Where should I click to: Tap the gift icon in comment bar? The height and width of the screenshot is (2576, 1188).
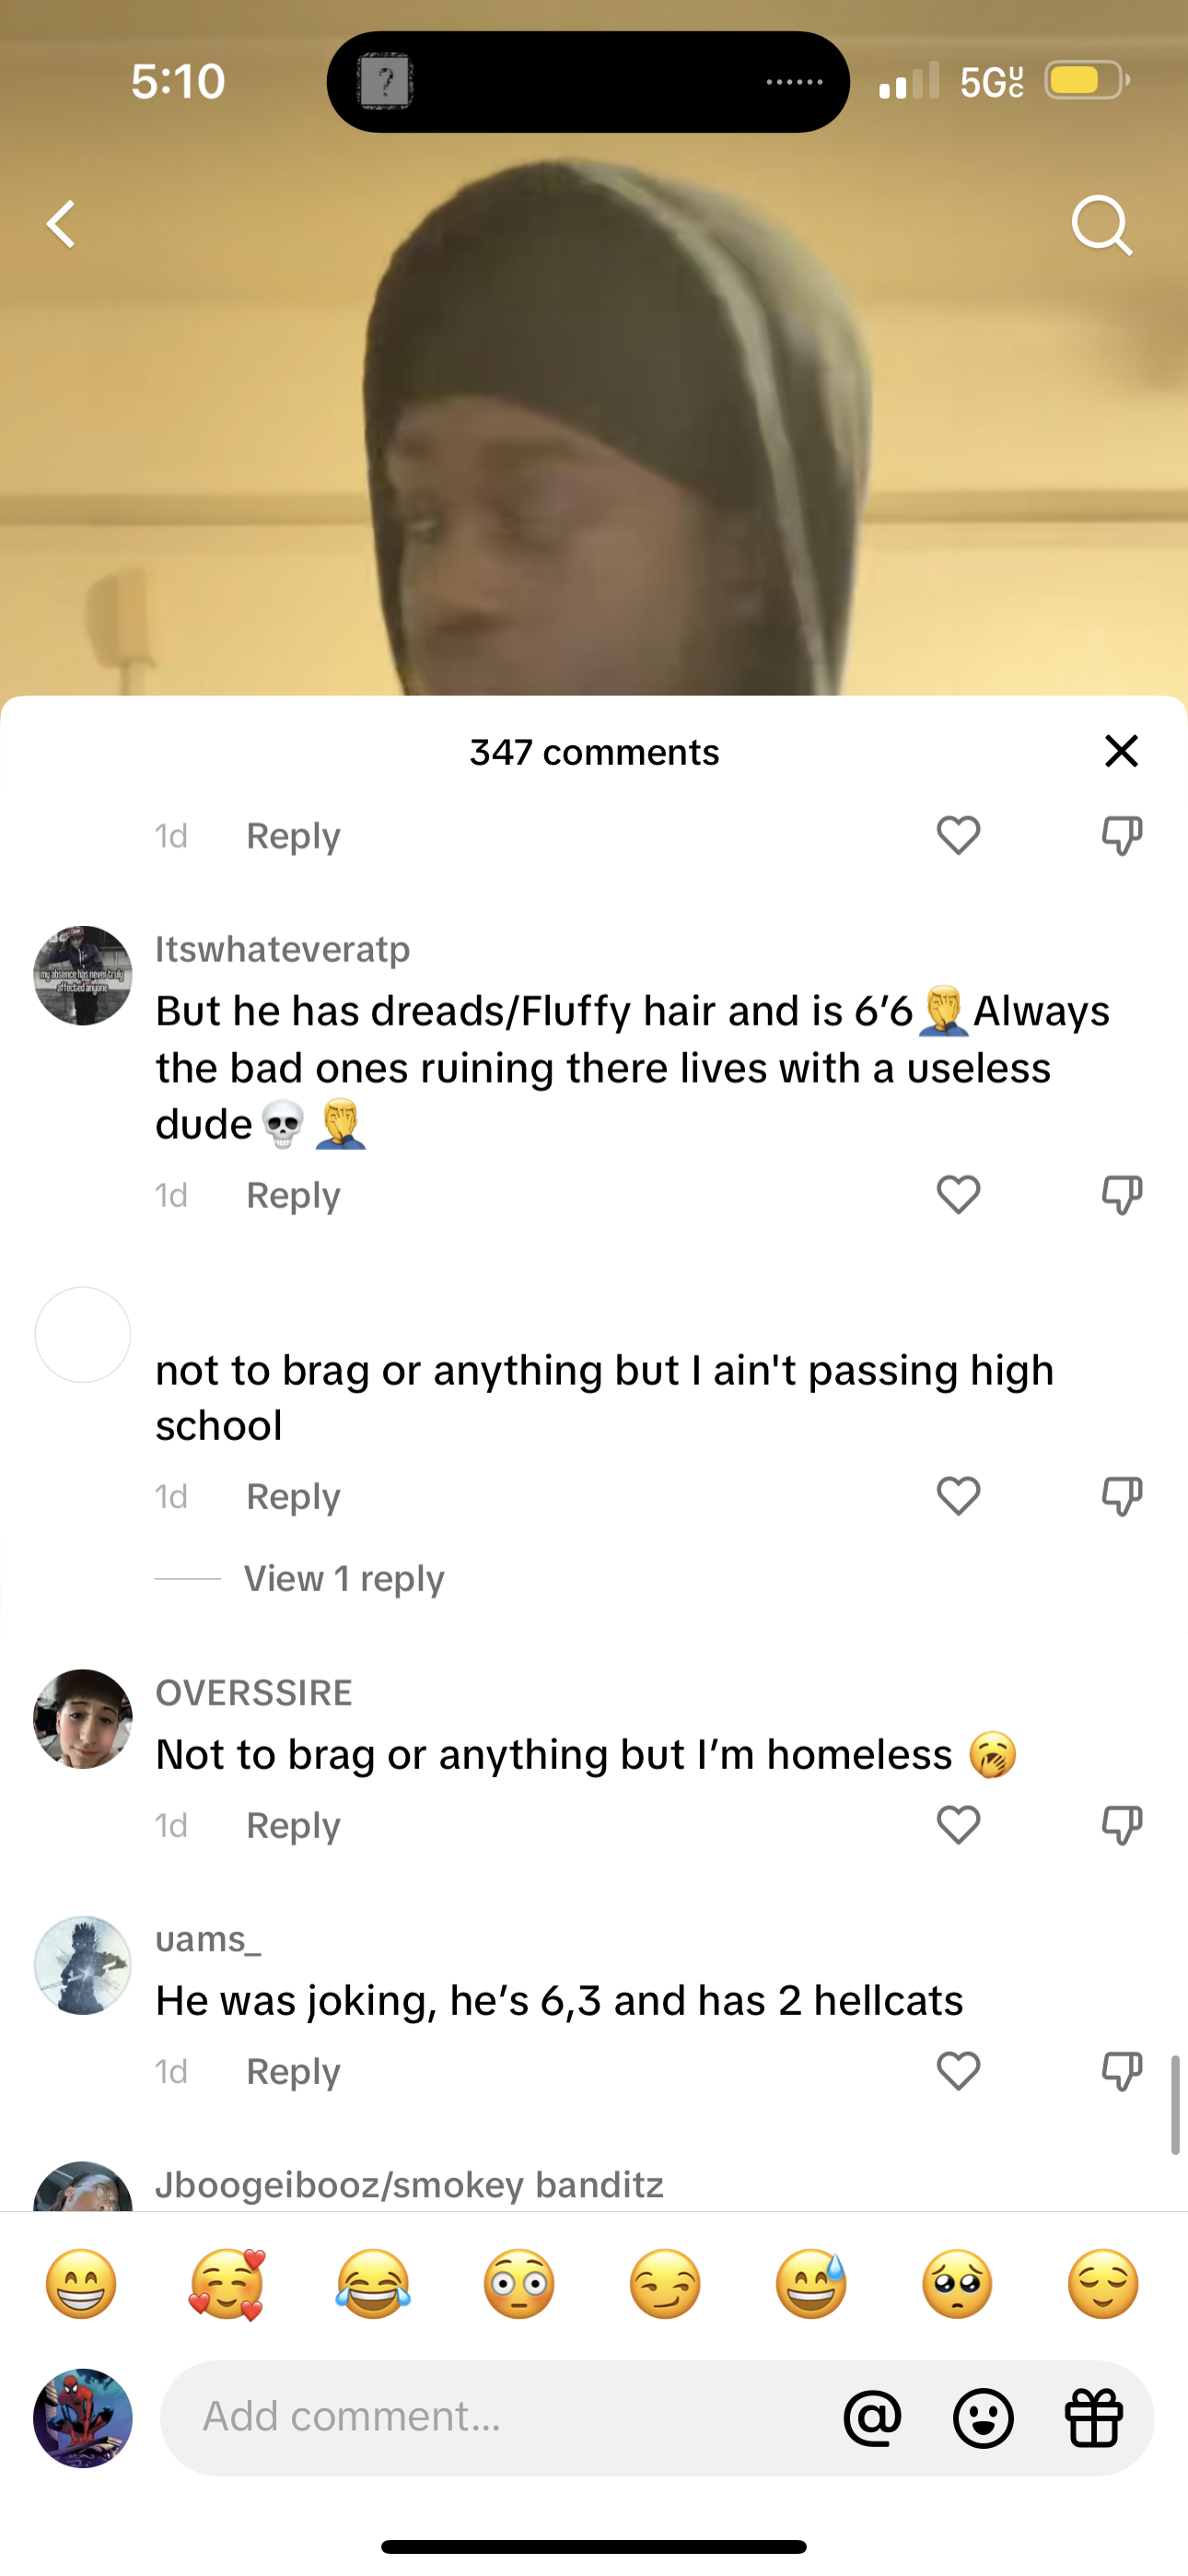point(1094,2418)
